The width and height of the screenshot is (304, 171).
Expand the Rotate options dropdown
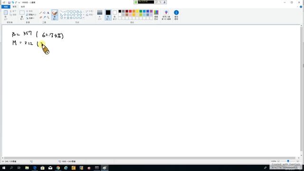(30, 18)
